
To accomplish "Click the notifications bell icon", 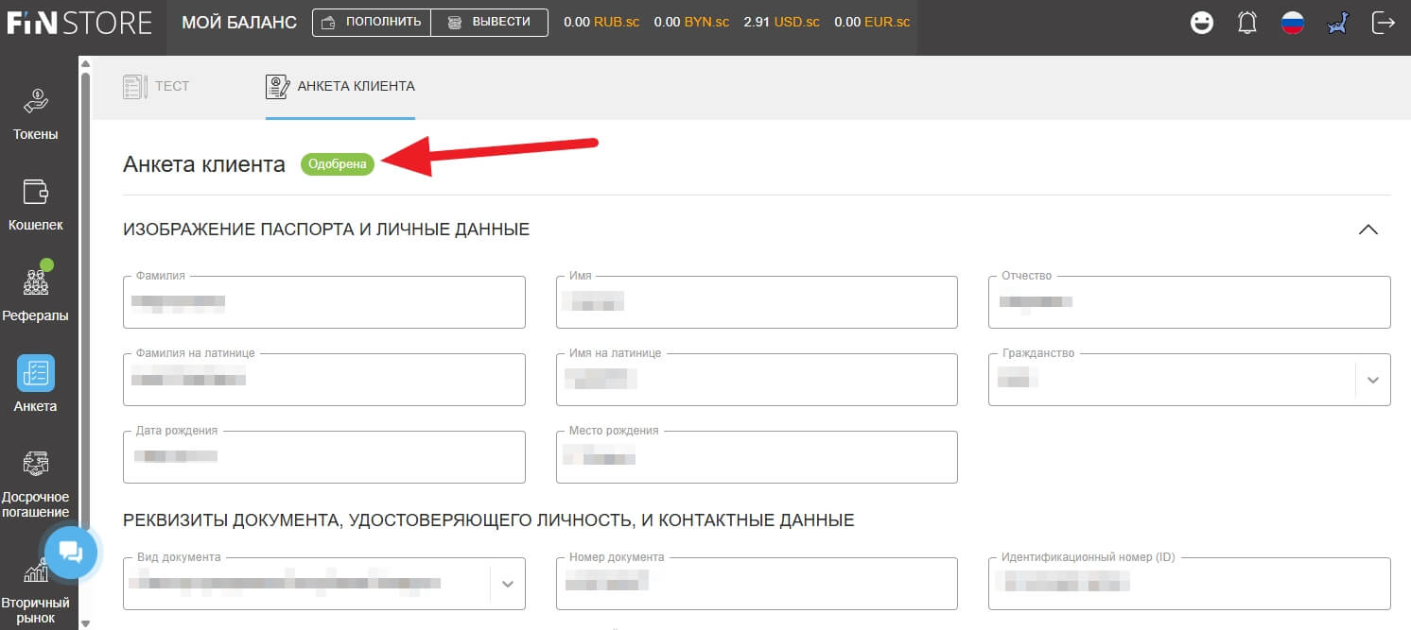I will pos(1247,23).
